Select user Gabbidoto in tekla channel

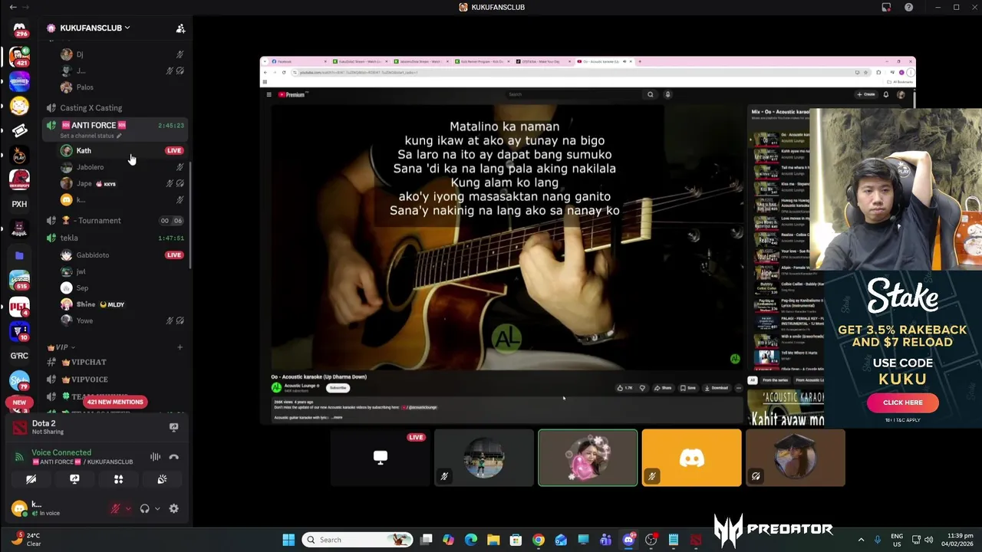coord(93,255)
